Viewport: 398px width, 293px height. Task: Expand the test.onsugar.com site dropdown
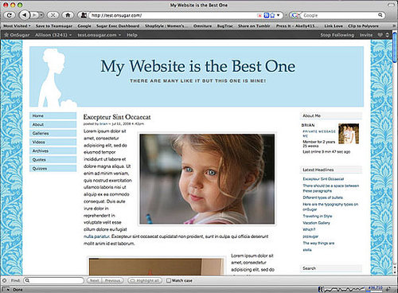coord(99,35)
